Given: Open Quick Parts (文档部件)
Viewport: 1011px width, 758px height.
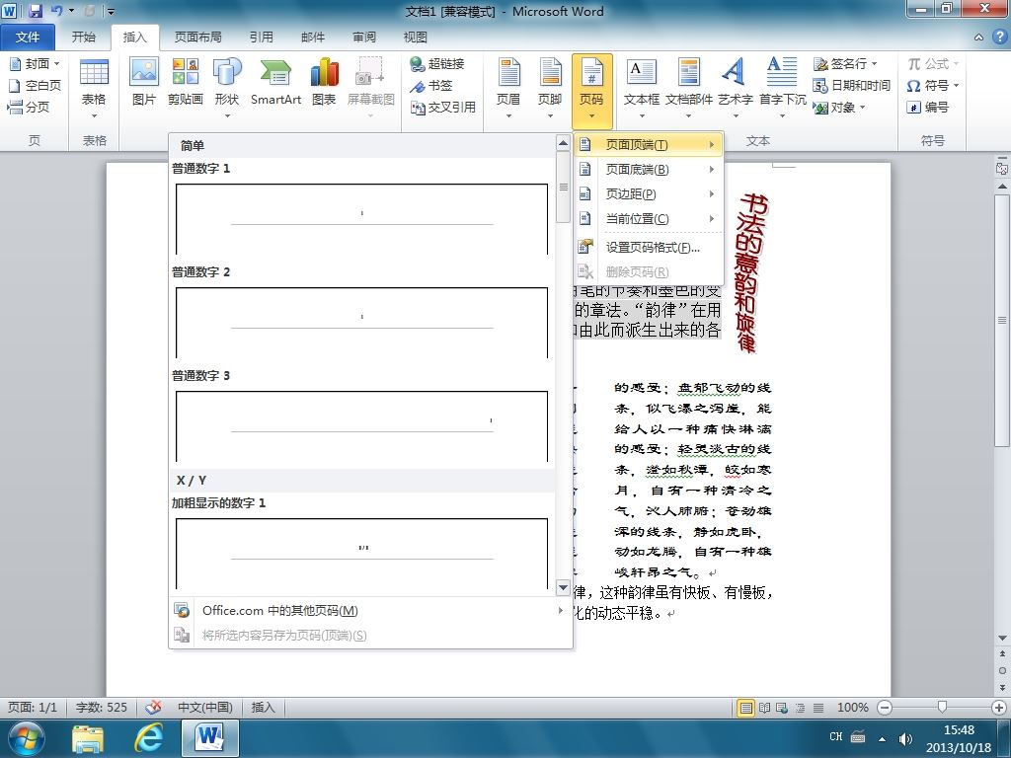Looking at the screenshot, I should coord(688,89).
